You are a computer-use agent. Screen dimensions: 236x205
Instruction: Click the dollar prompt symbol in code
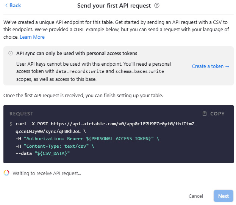click(11, 124)
